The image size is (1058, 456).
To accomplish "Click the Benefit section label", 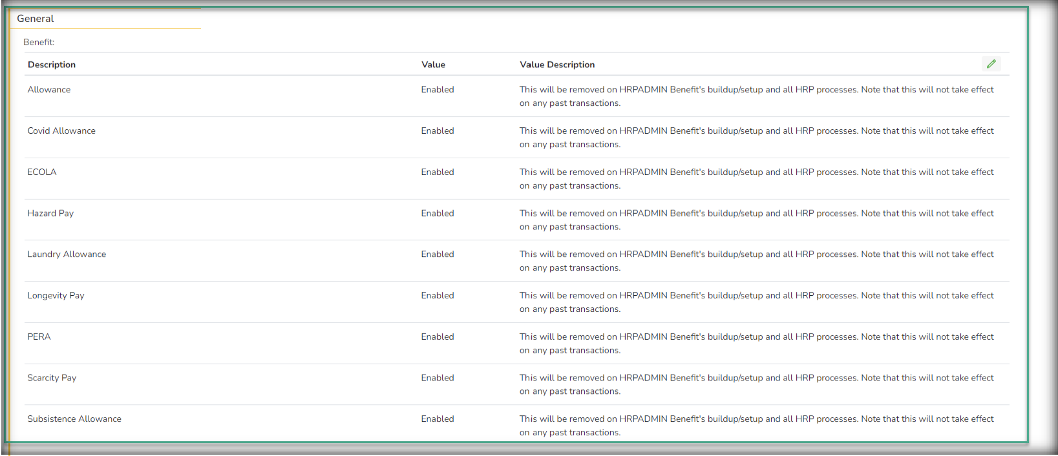I will (x=39, y=43).
